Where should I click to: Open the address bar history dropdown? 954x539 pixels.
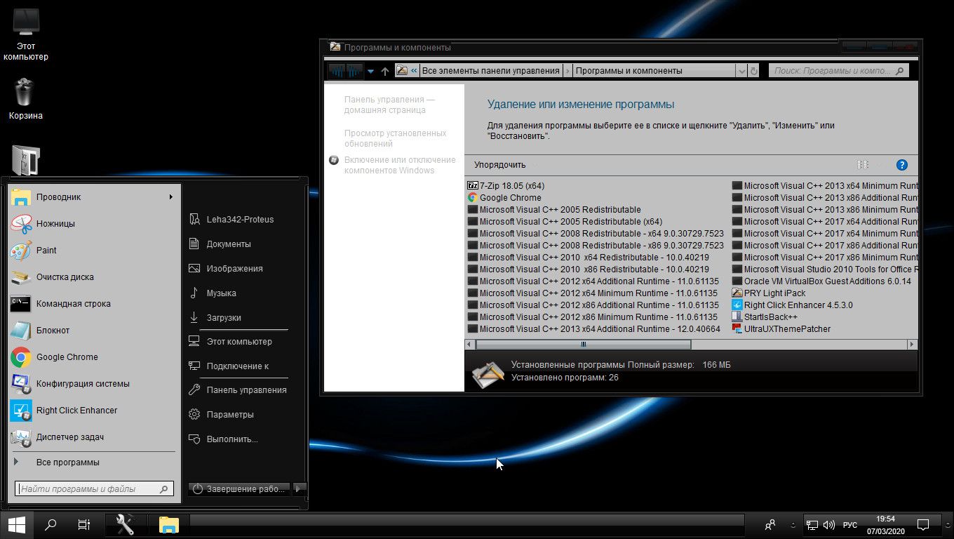(x=741, y=71)
